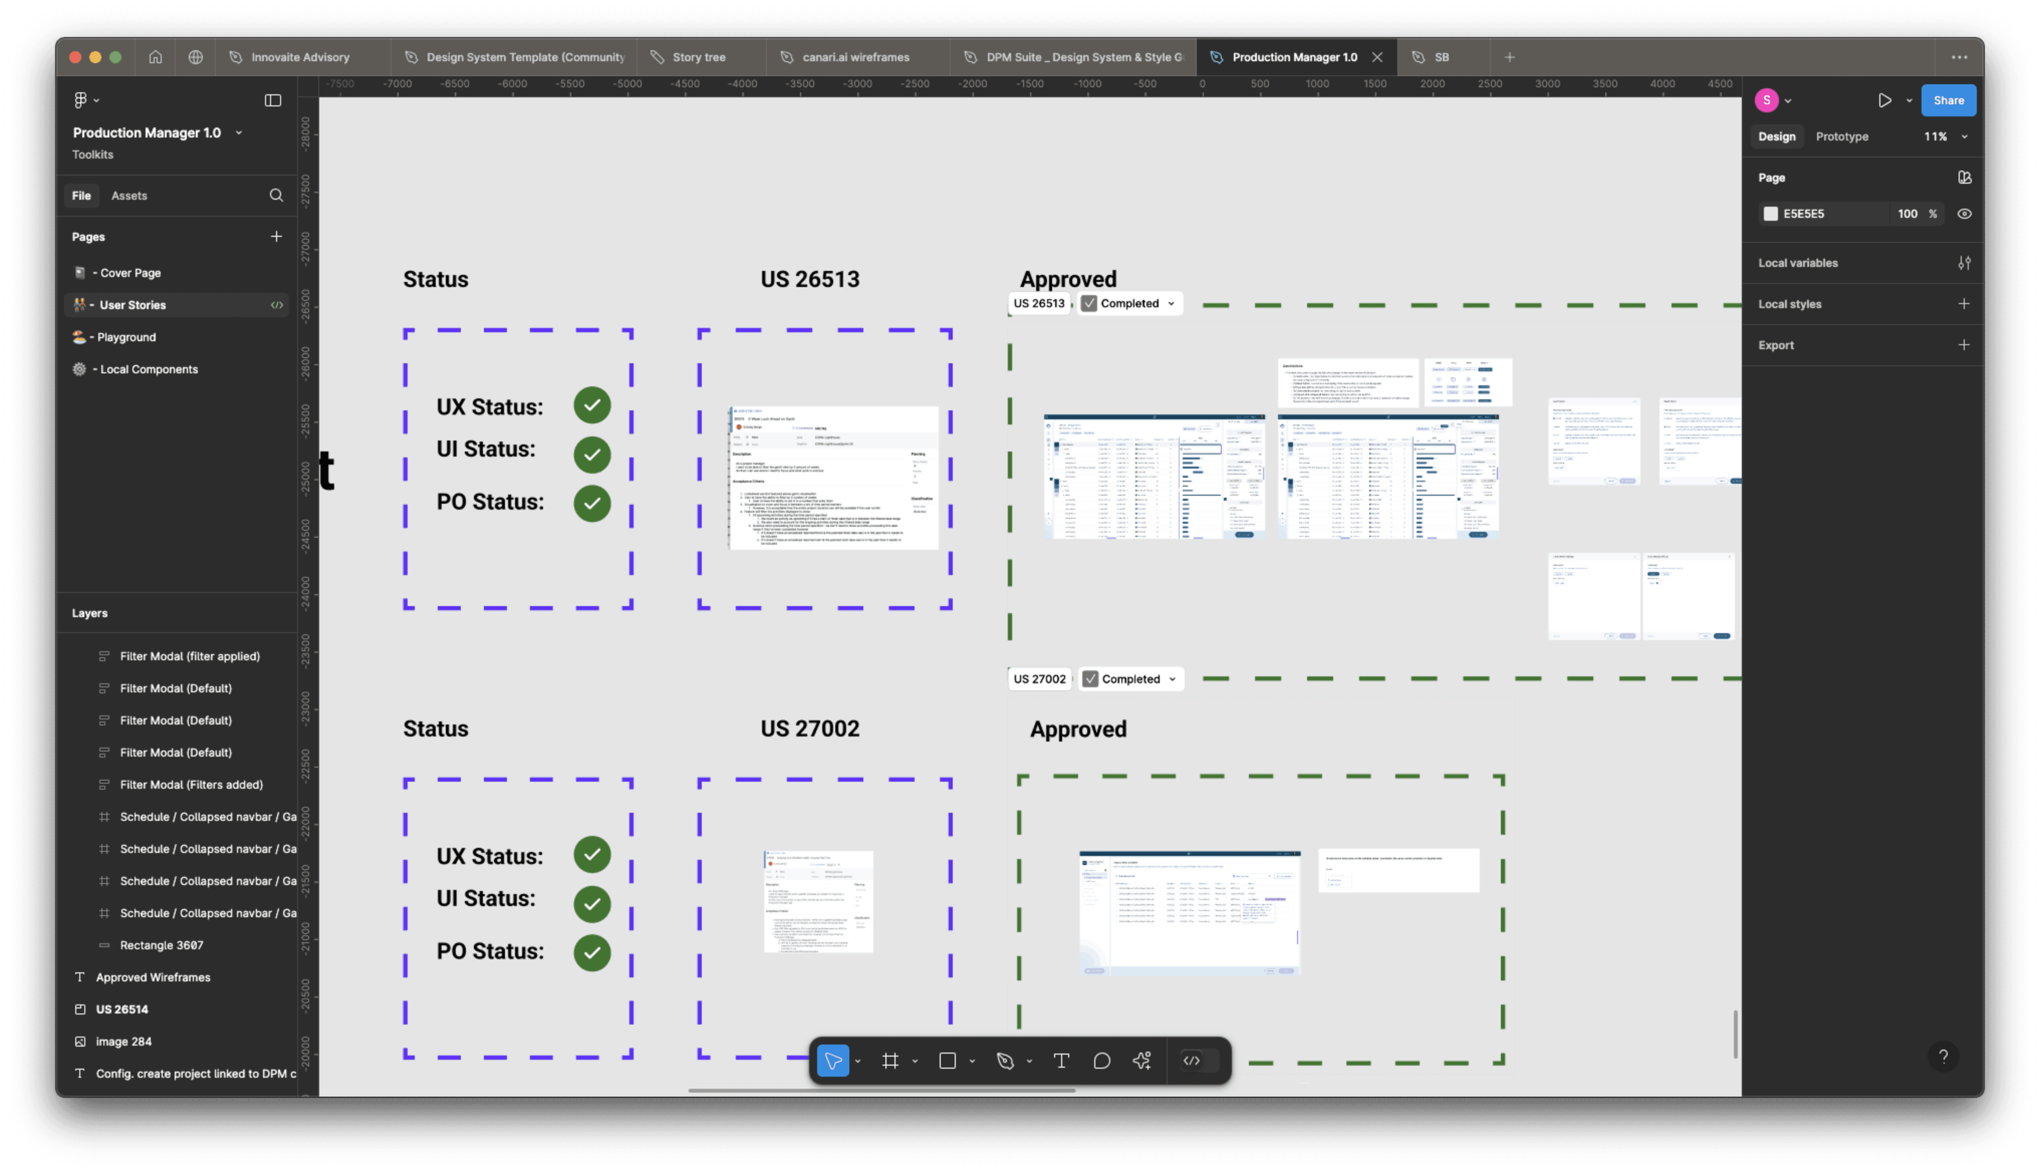The width and height of the screenshot is (2040, 1171).
Task: Expand the file name Production Manager dropdown
Action: [238, 132]
